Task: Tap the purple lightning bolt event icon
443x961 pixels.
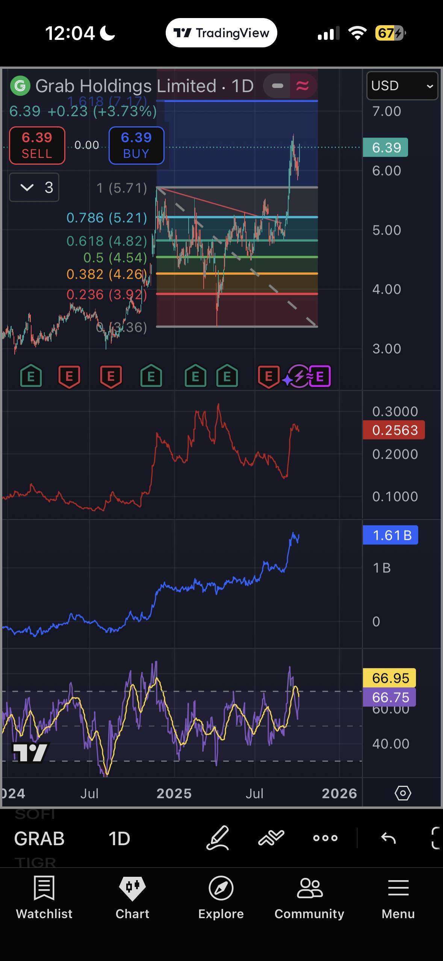Action: tap(299, 376)
